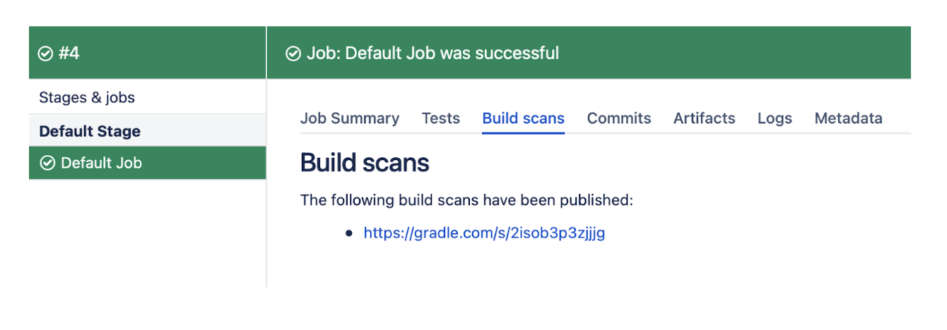Select the Default Stage sidebar heading
The height and width of the screenshot is (330, 947).
pos(90,131)
